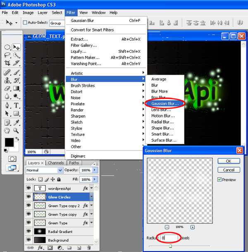Hide the Green Type copy 2 layer
Image resolution: width=248 pixels, height=252 pixels.
29,205
